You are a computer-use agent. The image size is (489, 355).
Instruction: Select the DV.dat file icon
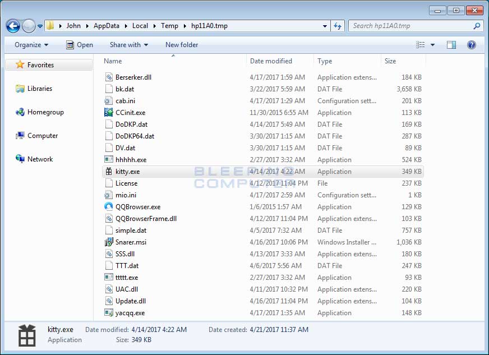tap(109, 148)
